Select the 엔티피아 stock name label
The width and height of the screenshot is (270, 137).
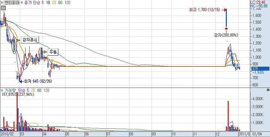tap(12, 3)
